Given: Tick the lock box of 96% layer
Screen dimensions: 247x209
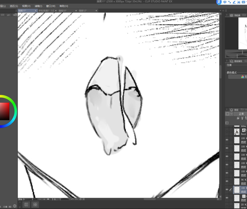Looking at the screenshot, I should coord(231,181).
